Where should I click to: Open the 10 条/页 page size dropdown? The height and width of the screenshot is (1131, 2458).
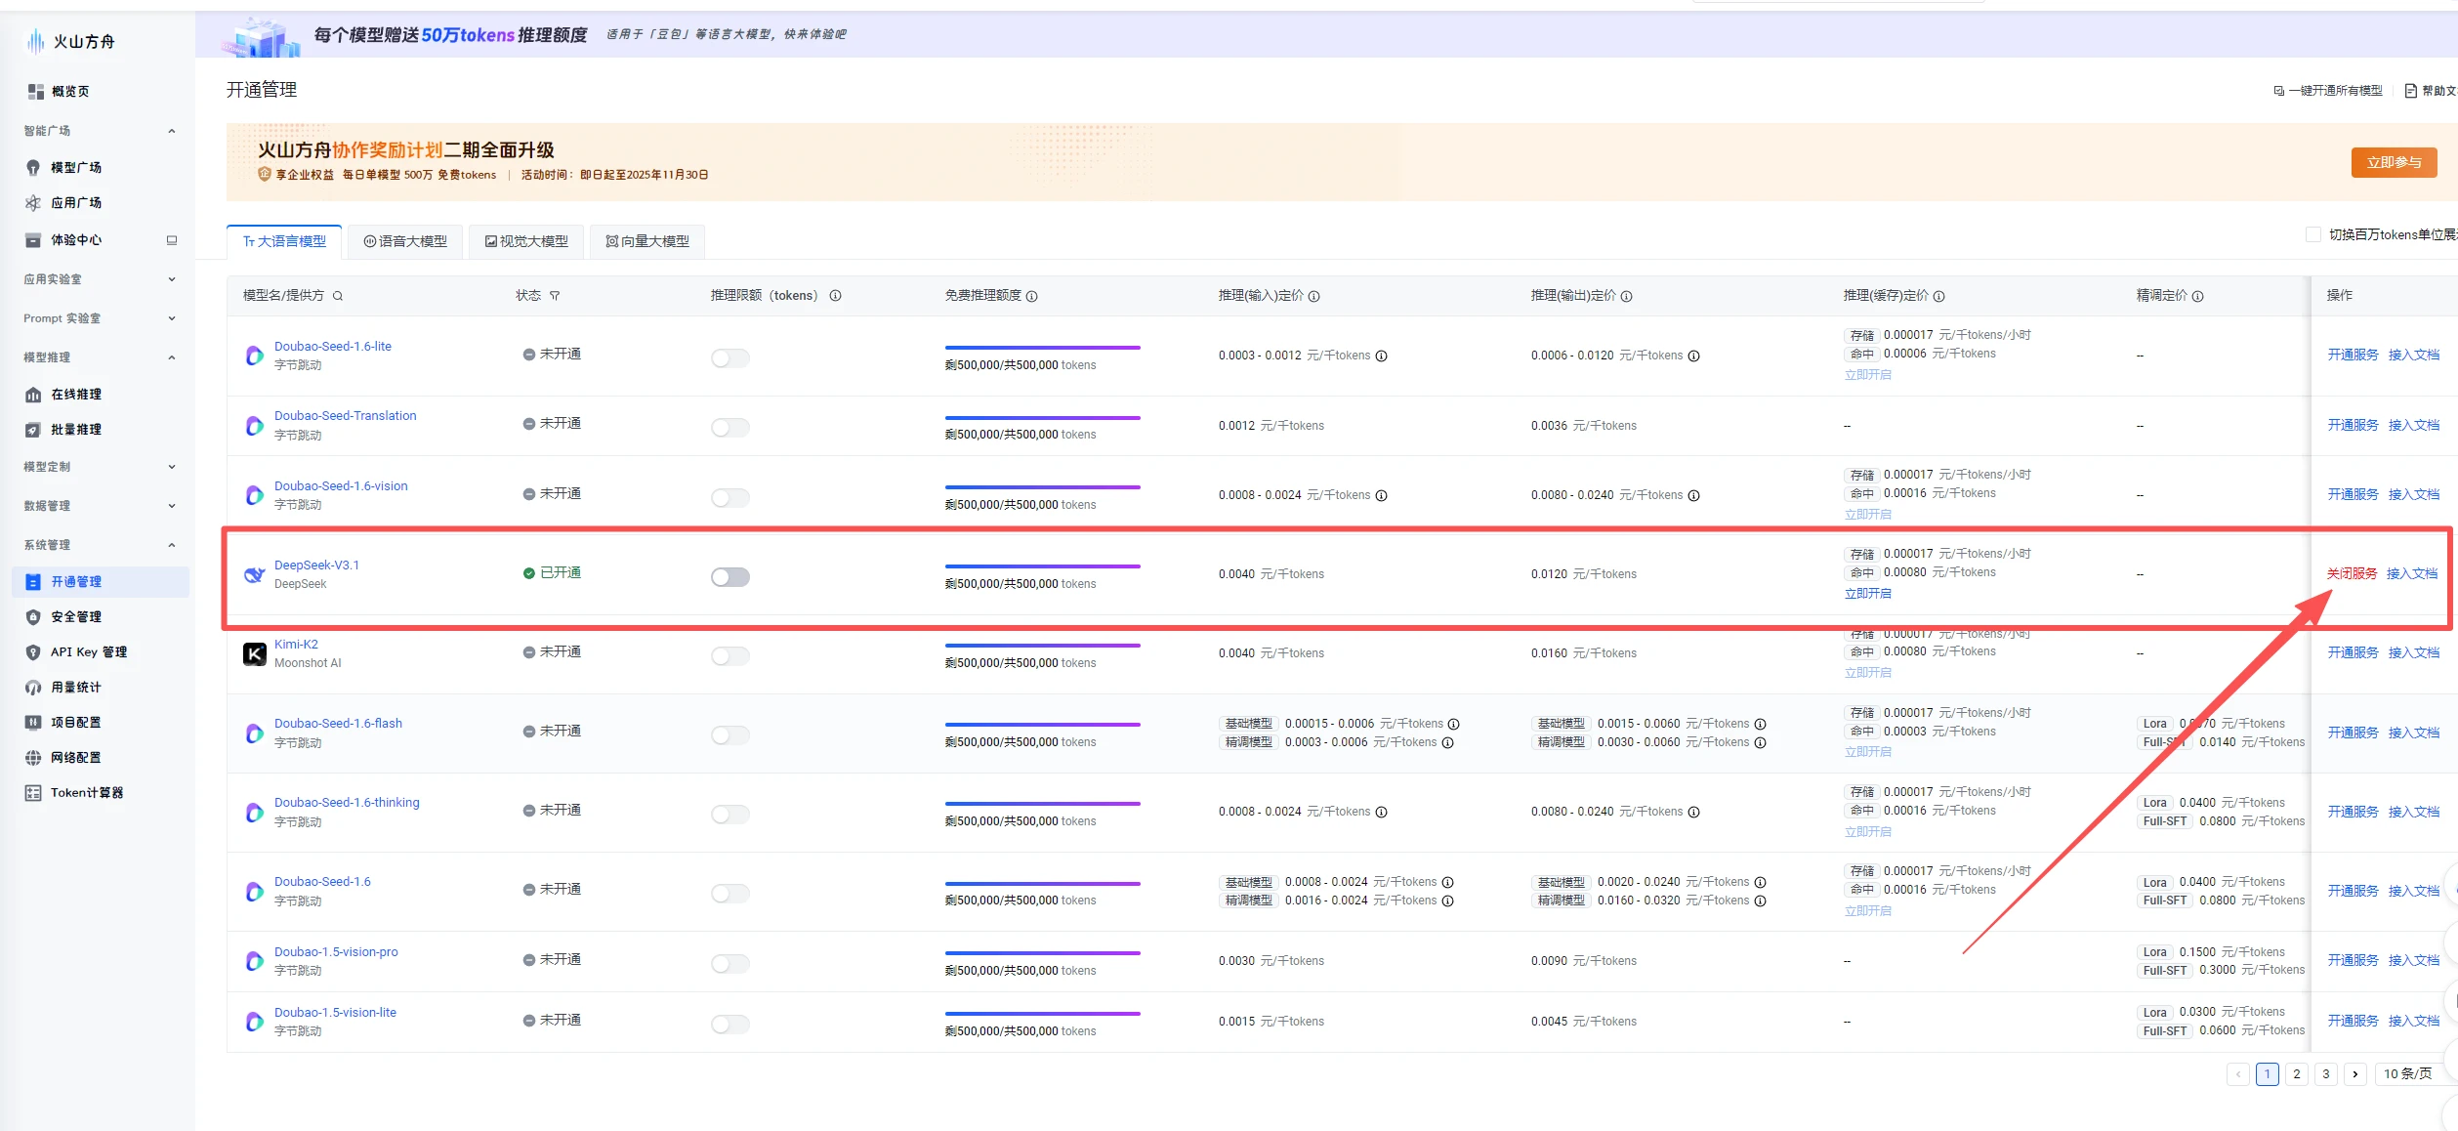2408,1073
